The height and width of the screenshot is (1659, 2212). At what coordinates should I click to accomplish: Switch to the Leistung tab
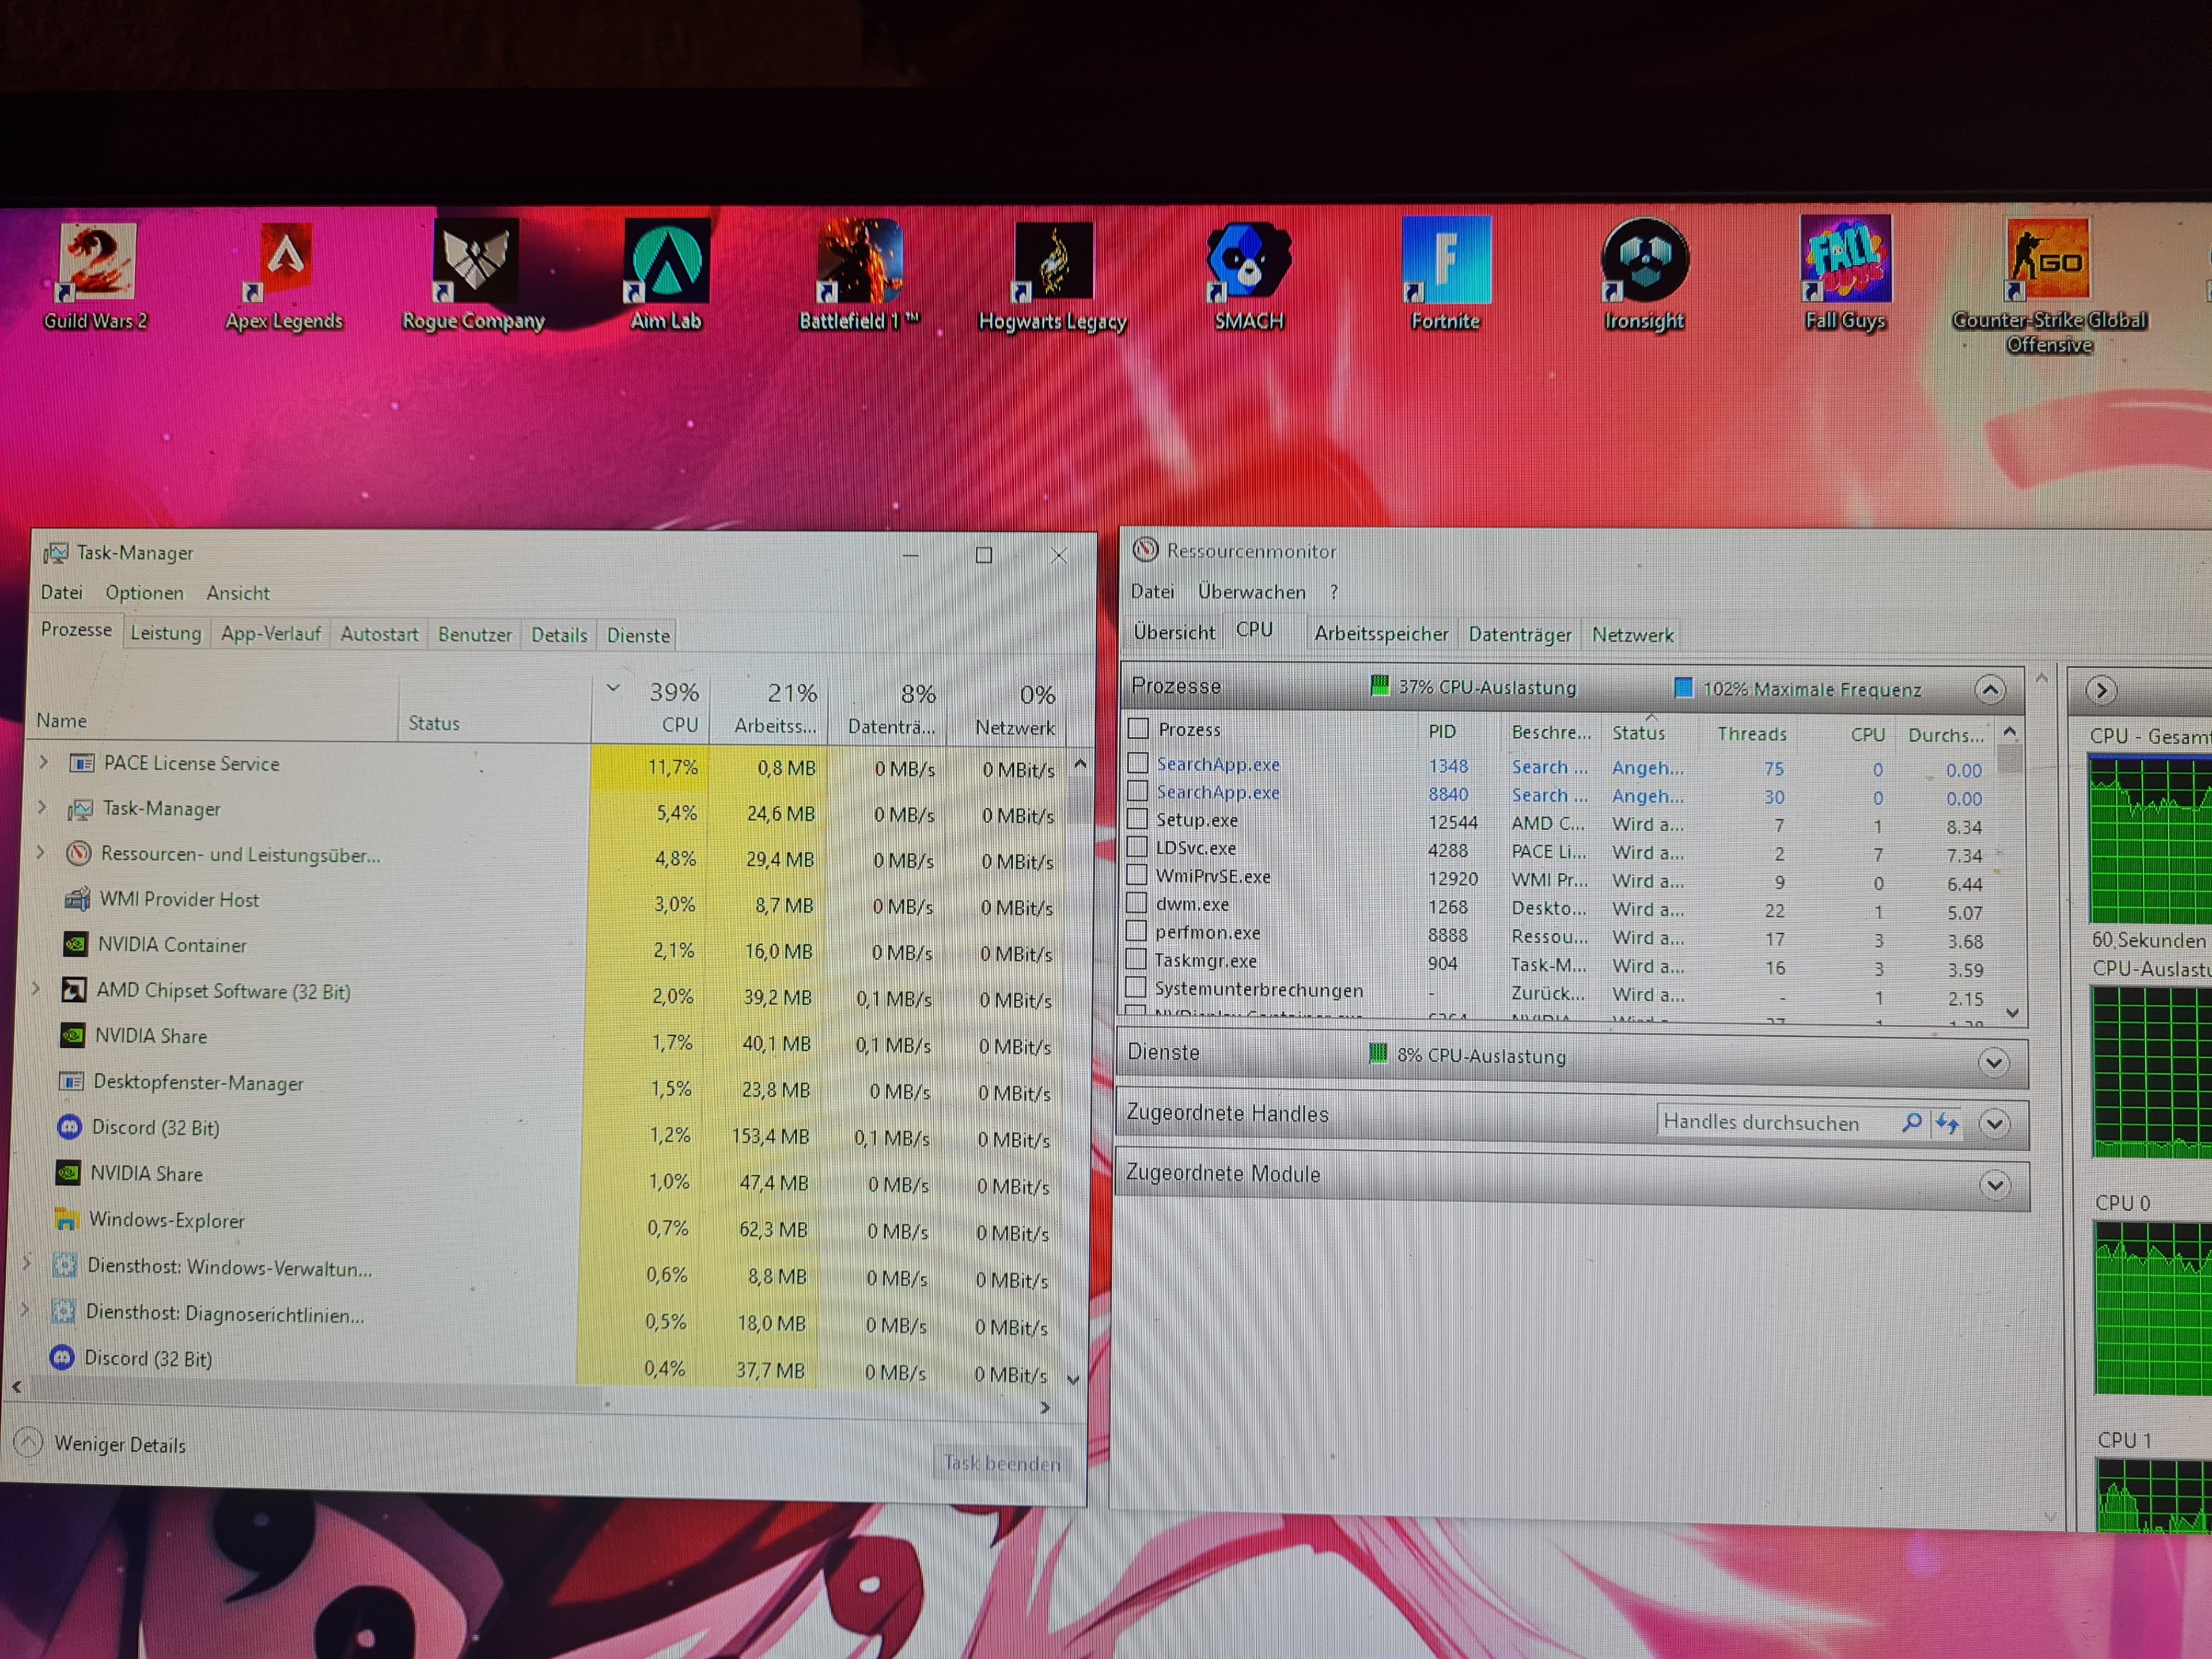[166, 633]
